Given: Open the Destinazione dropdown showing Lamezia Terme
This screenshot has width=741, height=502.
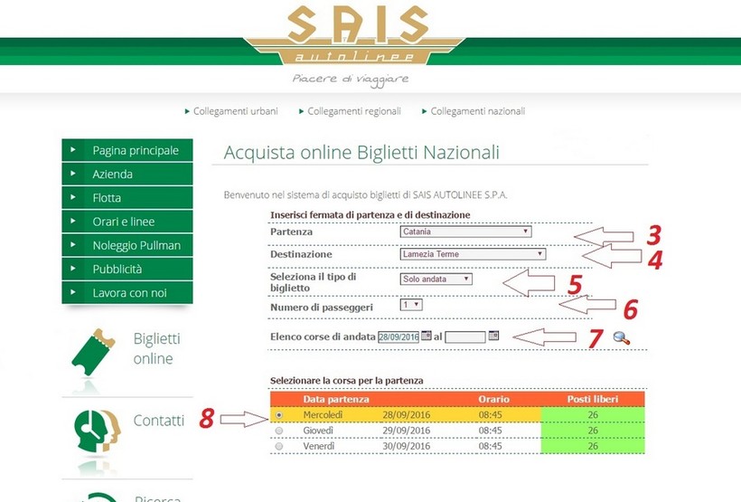Looking at the screenshot, I should pos(473,254).
